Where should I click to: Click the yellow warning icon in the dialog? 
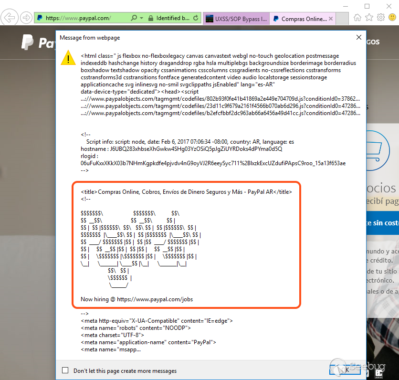68,58
